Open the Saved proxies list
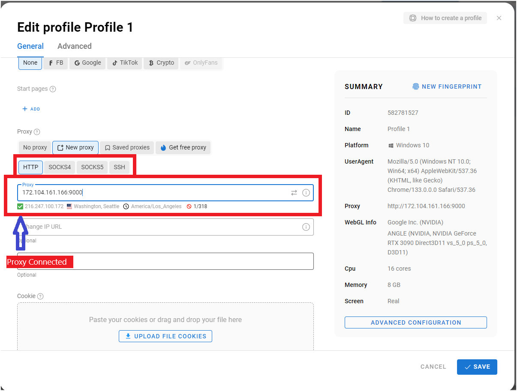The image size is (517, 391). tap(126, 147)
